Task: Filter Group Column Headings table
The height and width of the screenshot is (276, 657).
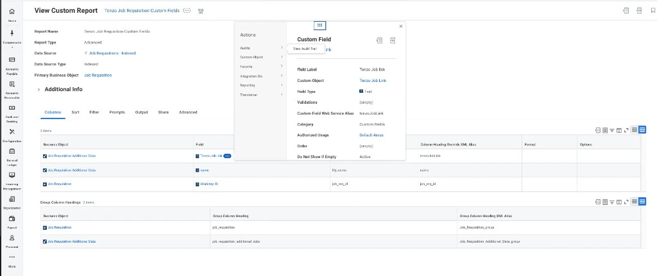Action: coord(611,202)
